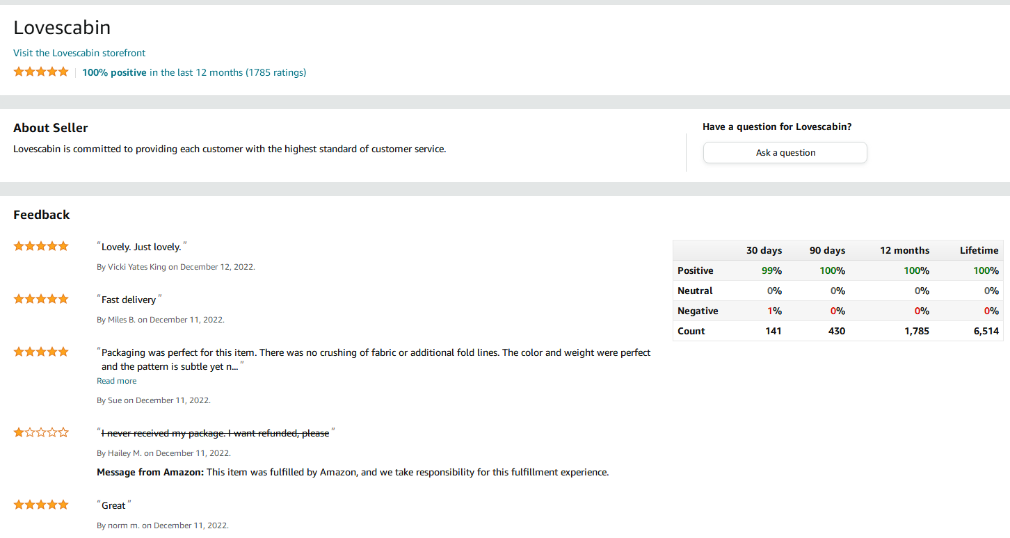The height and width of the screenshot is (538, 1010).
Task: Click the Positive row label
Action: pos(696,270)
